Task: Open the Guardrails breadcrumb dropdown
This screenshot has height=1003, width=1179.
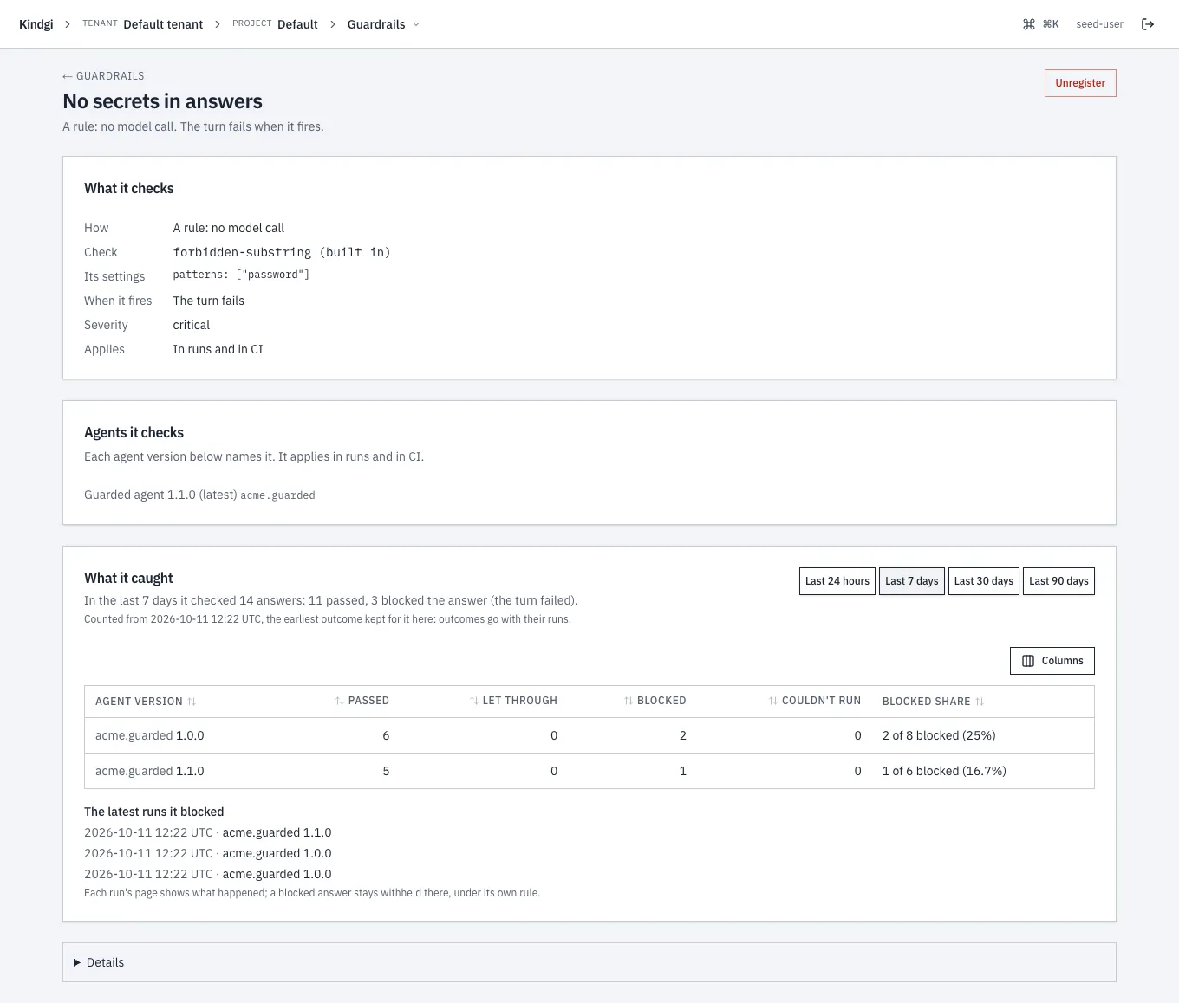Action: tap(383, 24)
